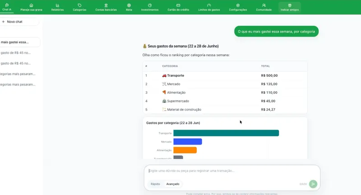This screenshot has width=361, height=195.
Task: Click the Mercado category name in table
Action: pyautogui.click(x=174, y=84)
